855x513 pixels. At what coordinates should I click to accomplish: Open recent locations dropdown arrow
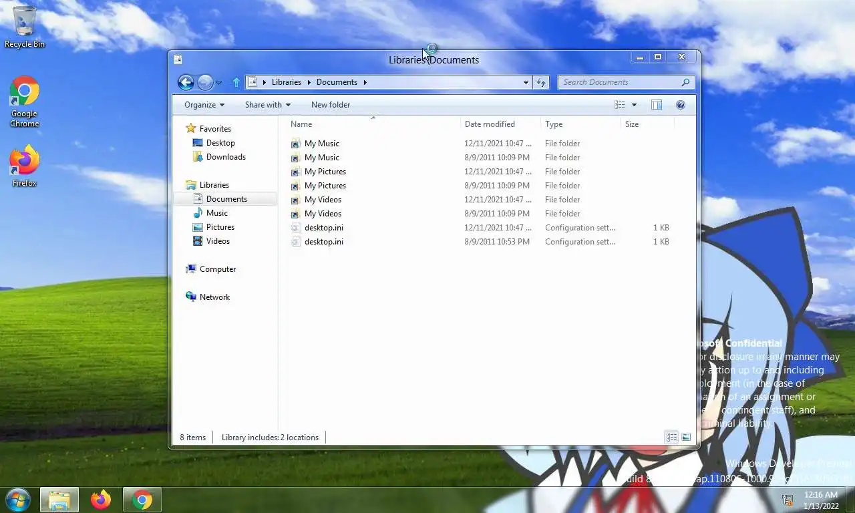coord(218,83)
